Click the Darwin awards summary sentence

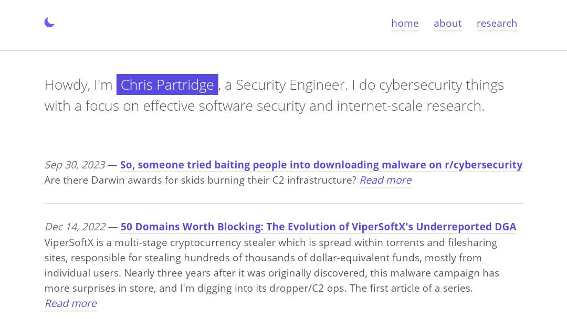point(201,180)
